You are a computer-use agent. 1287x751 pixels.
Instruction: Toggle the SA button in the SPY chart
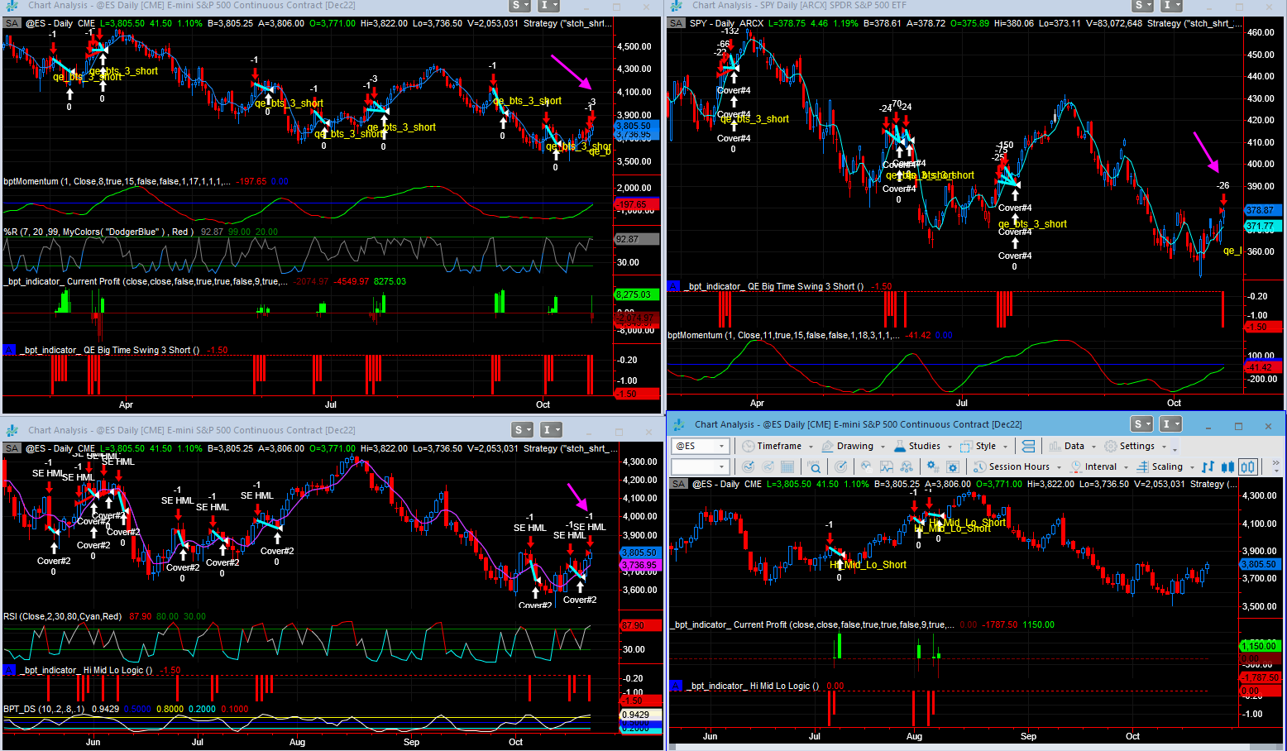(x=677, y=23)
